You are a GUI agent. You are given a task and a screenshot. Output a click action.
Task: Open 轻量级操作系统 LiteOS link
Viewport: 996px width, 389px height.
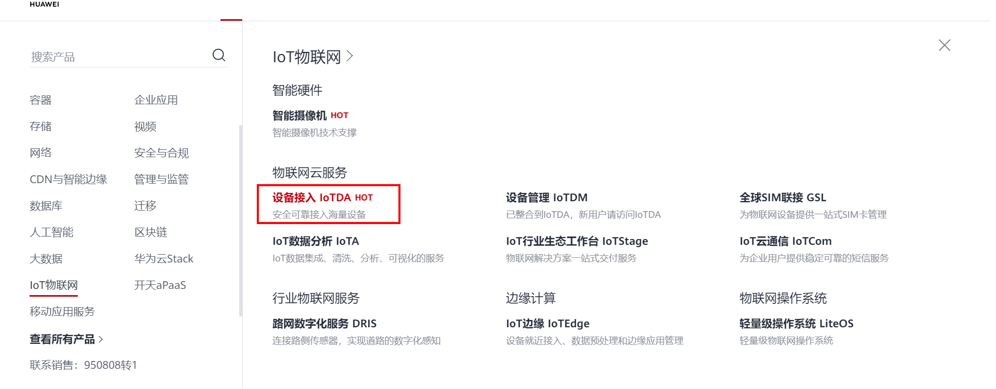click(x=796, y=324)
